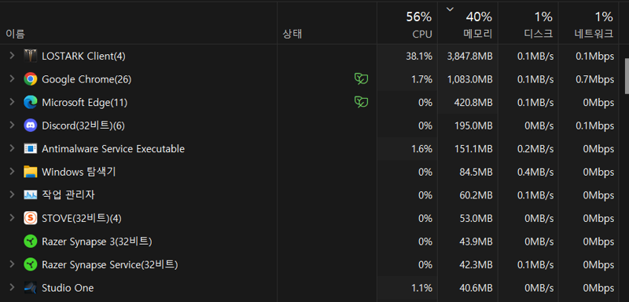Click the Windows 탐색기 folder icon
Viewport: 629px width, 302px height.
point(30,172)
